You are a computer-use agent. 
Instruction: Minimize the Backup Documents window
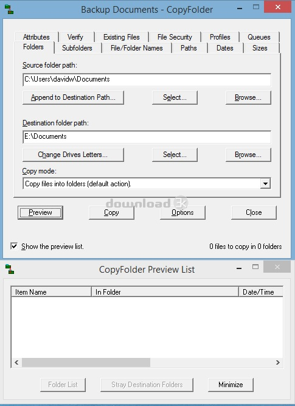[240, 9]
